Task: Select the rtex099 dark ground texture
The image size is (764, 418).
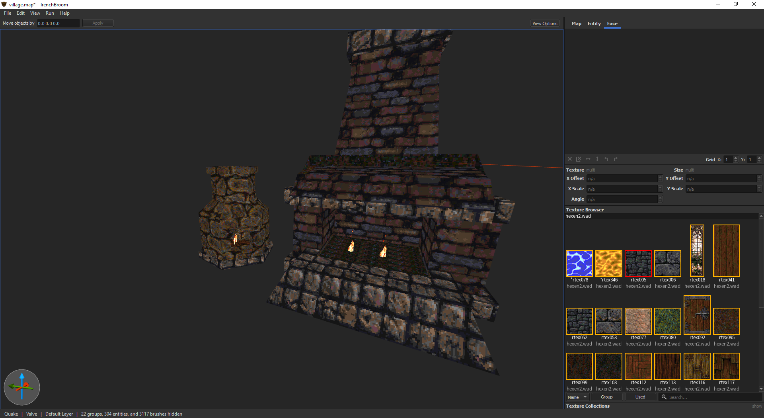Action: (579, 366)
